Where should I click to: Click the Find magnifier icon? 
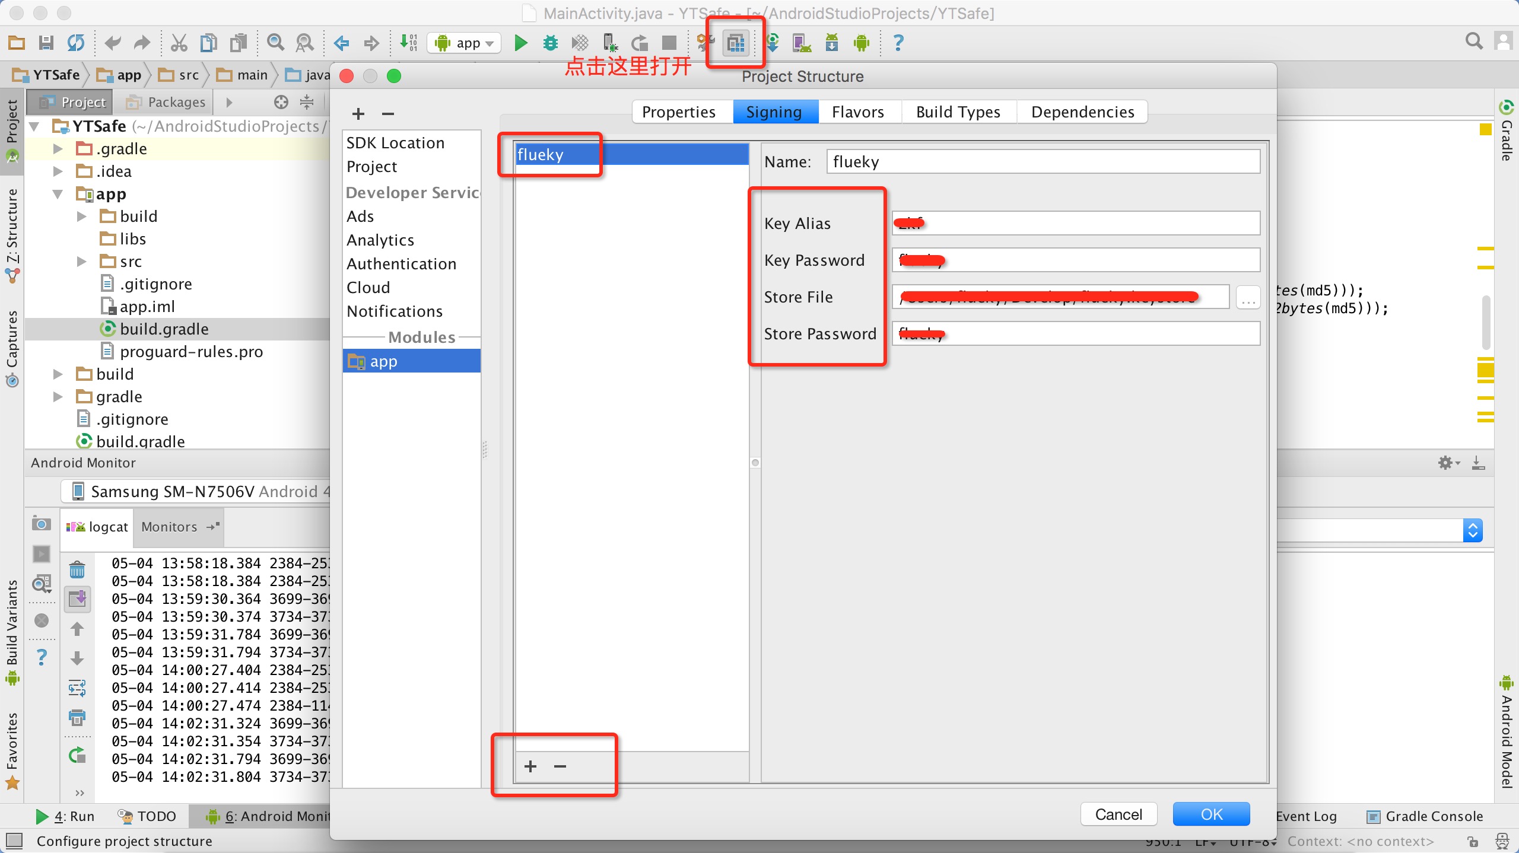[x=275, y=43]
